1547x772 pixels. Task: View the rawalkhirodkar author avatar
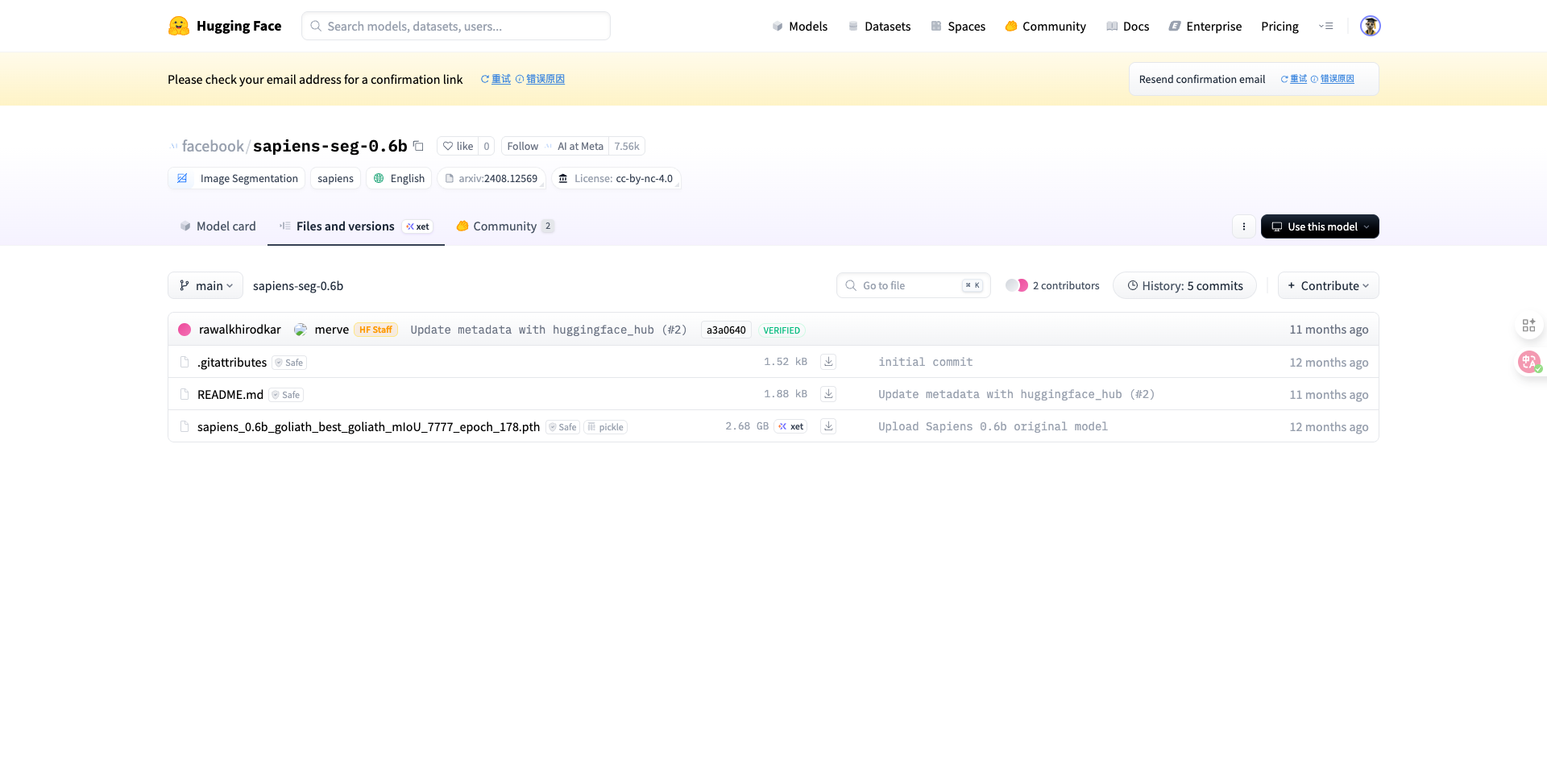click(x=185, y=330)
